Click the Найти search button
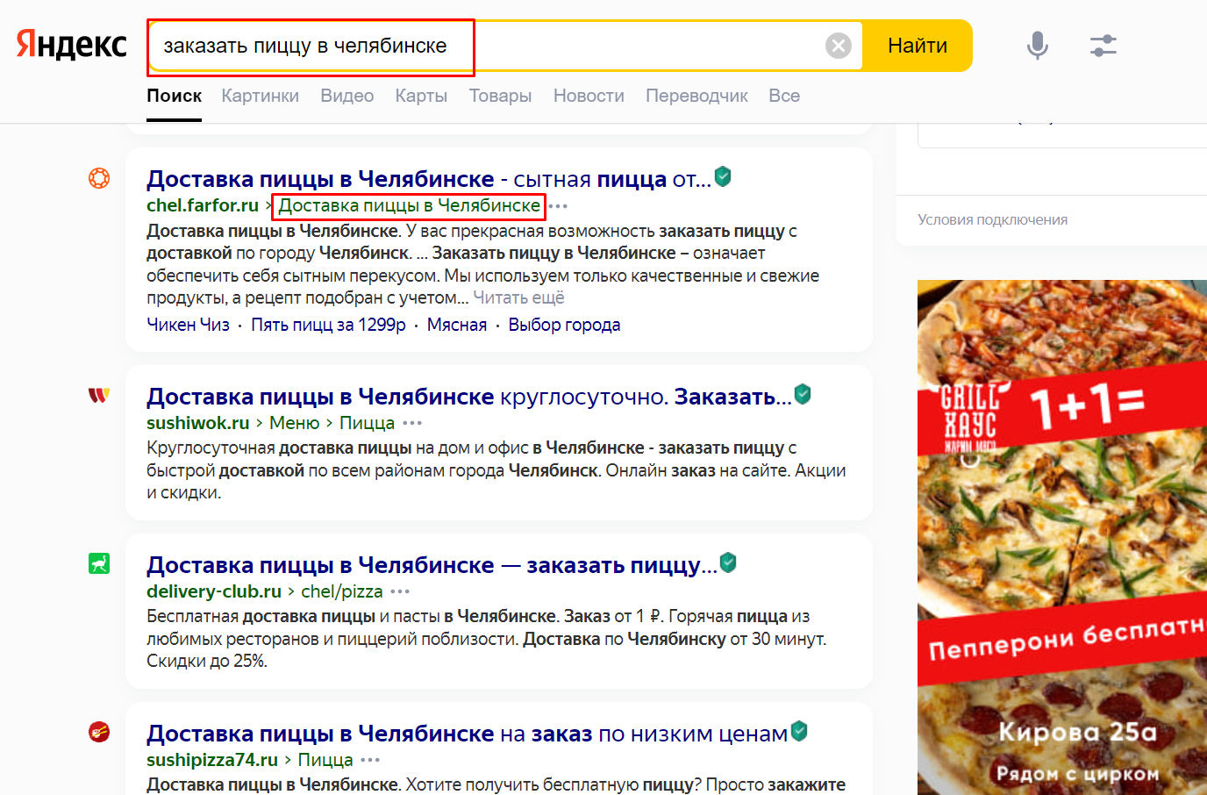This screenshot has height=795, width=1207. coord(918,46)
